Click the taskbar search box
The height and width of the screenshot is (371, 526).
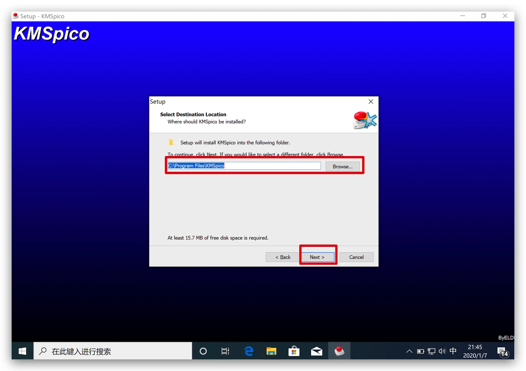113,351
